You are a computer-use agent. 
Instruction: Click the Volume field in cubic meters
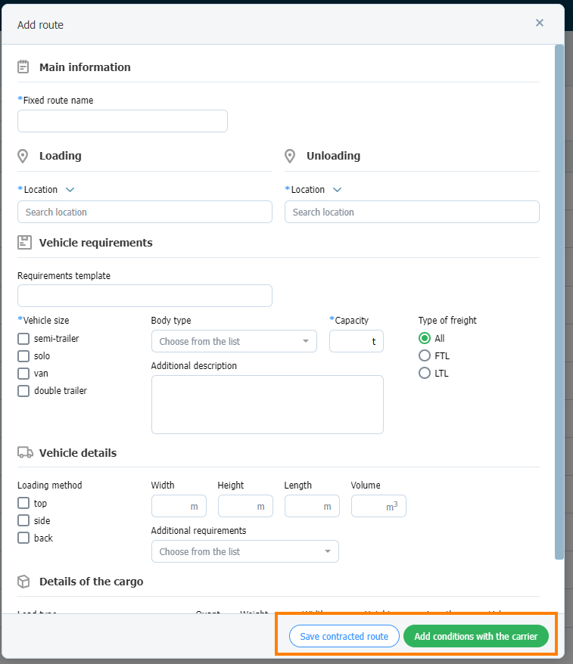point(378,506)
